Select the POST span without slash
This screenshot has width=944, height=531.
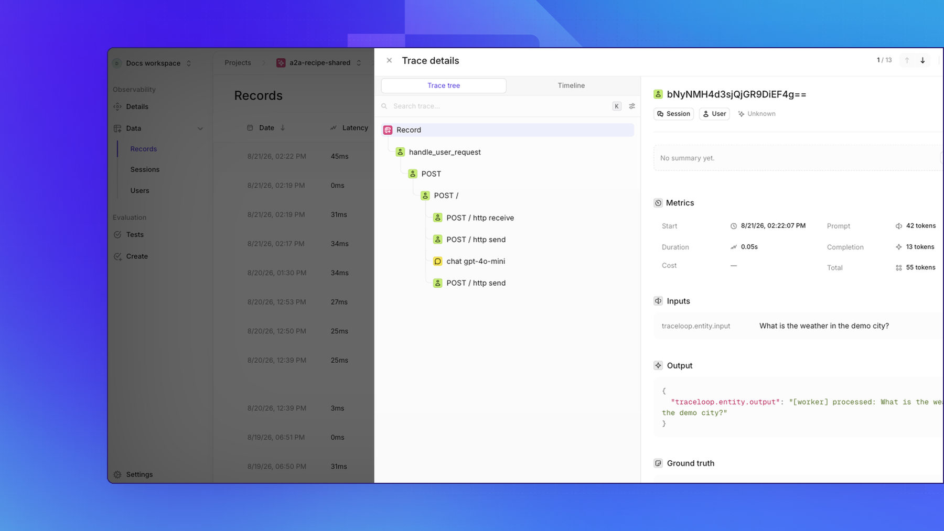431,174
